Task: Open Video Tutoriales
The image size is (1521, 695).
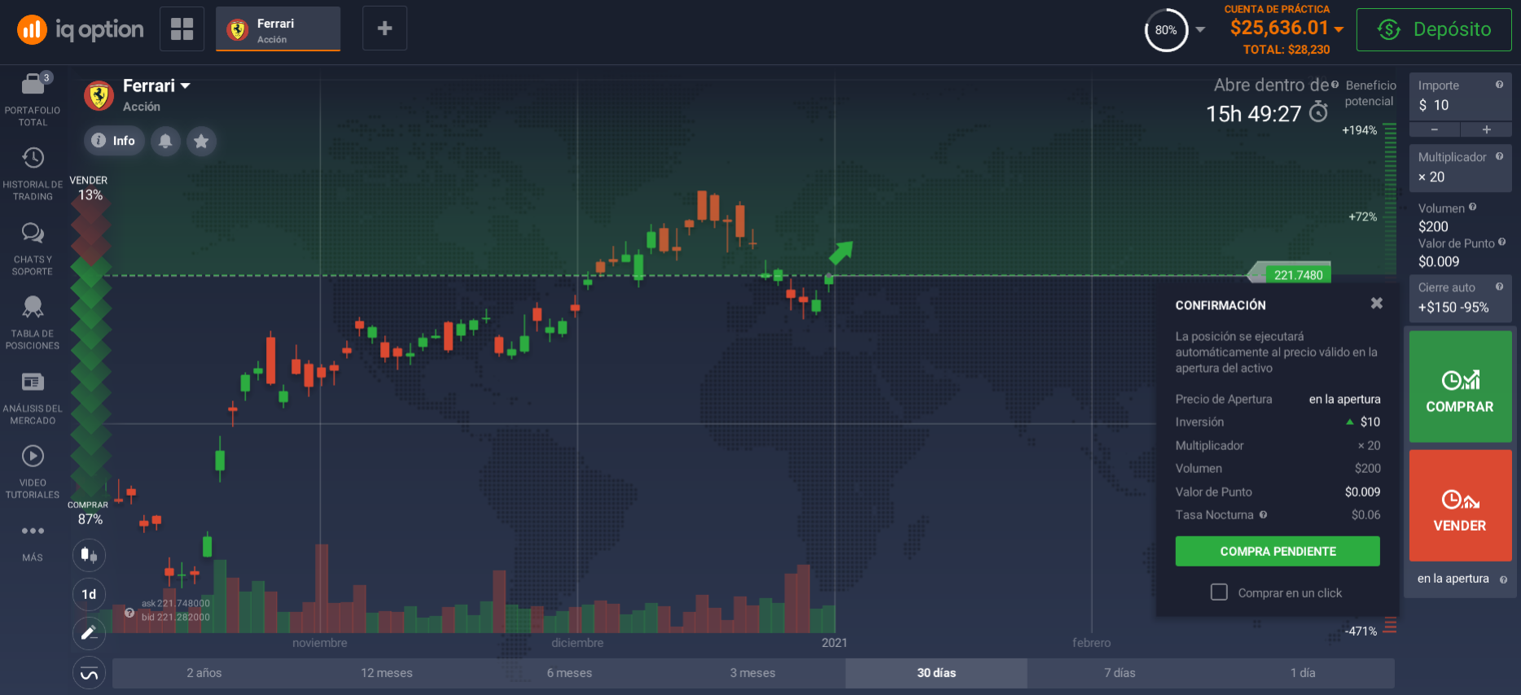Action: 33,456
